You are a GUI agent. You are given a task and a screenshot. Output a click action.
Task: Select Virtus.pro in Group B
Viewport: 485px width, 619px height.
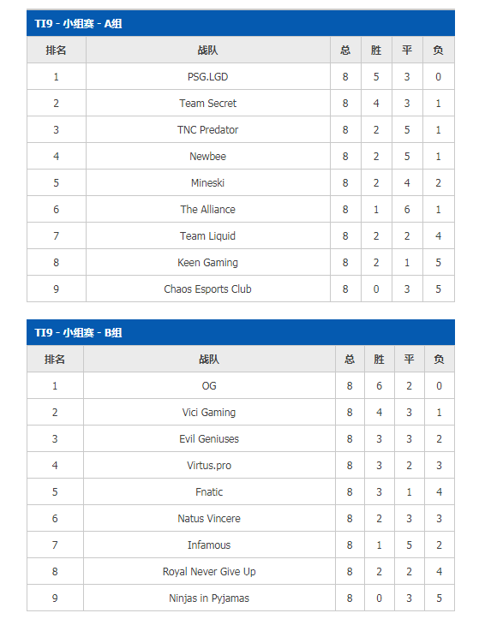point(209,465)
